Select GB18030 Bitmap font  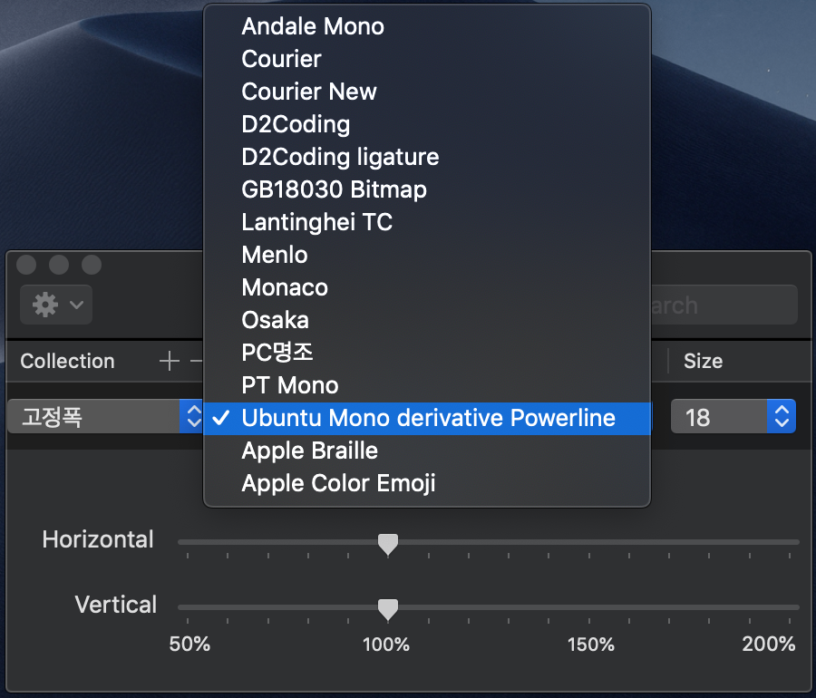(x=427, y=189)
